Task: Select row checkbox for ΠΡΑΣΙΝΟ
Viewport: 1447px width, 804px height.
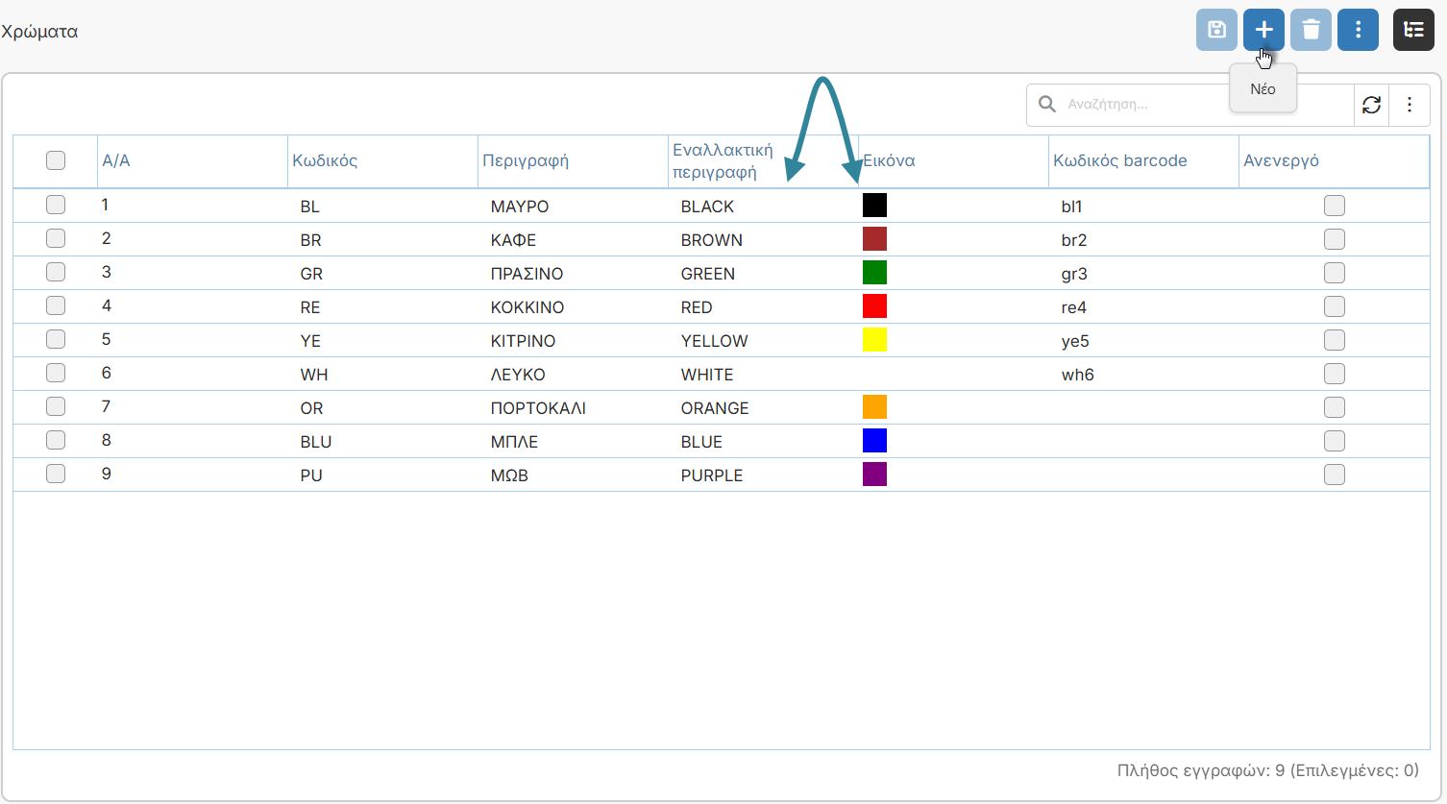Action: click(x=56, y=272)
